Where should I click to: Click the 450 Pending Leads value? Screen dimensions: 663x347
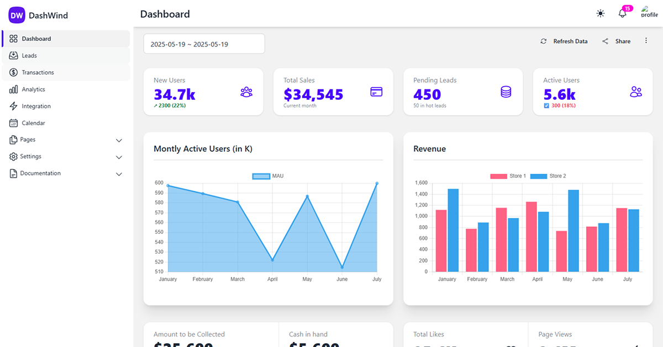click(x=427, y=94)
